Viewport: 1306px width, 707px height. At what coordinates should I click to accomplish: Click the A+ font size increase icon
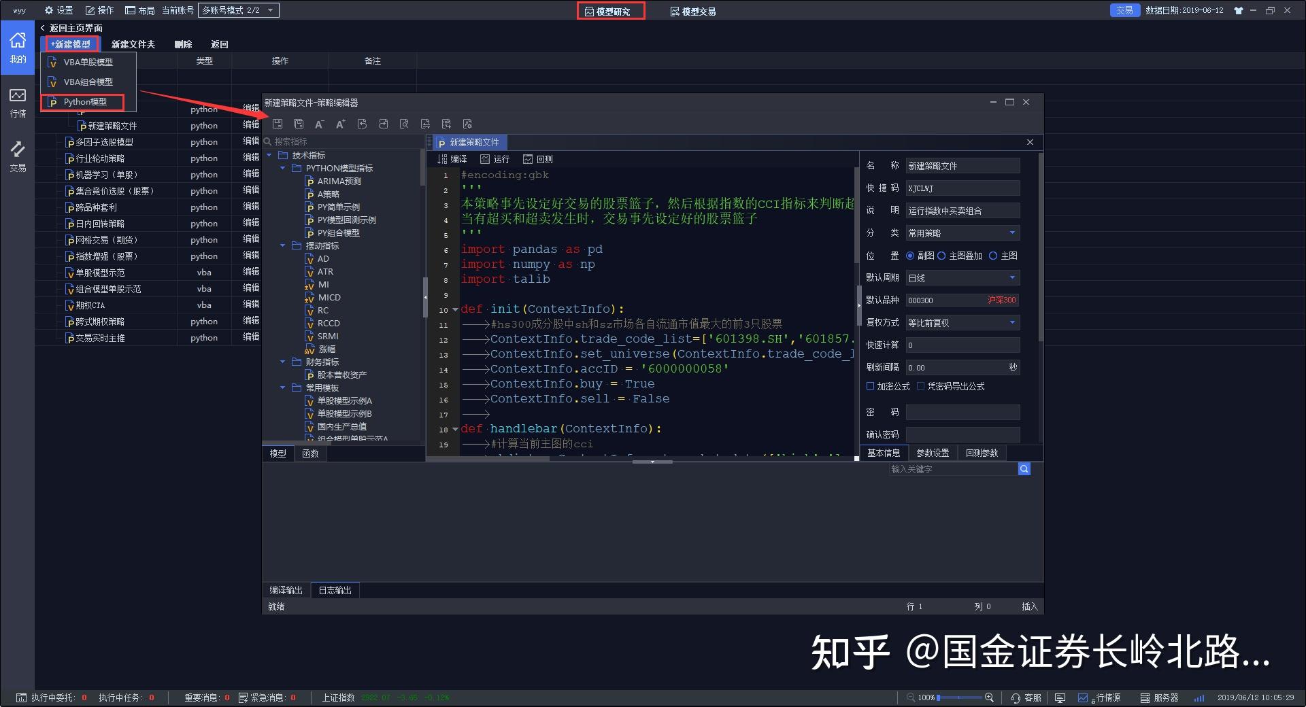[x=340, y=124]
